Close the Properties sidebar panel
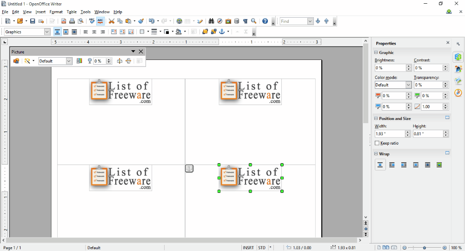Screen dimensions: 465x251 point(448,43)
